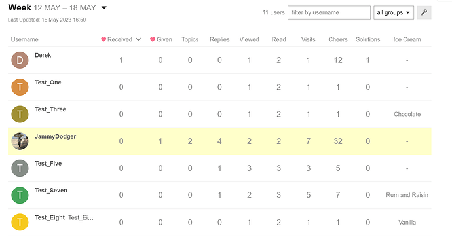Sort by Received column header
The height and width of the screenshot is (237, 452).
[120, 39]
